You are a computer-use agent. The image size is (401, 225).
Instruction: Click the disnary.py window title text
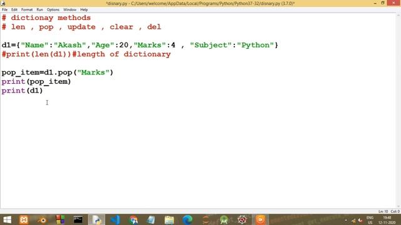pyautogui.click(x=200, y=3)
